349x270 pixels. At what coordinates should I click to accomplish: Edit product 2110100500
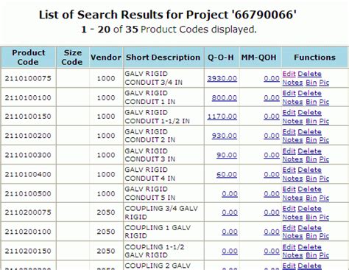(x=289, y=190)
